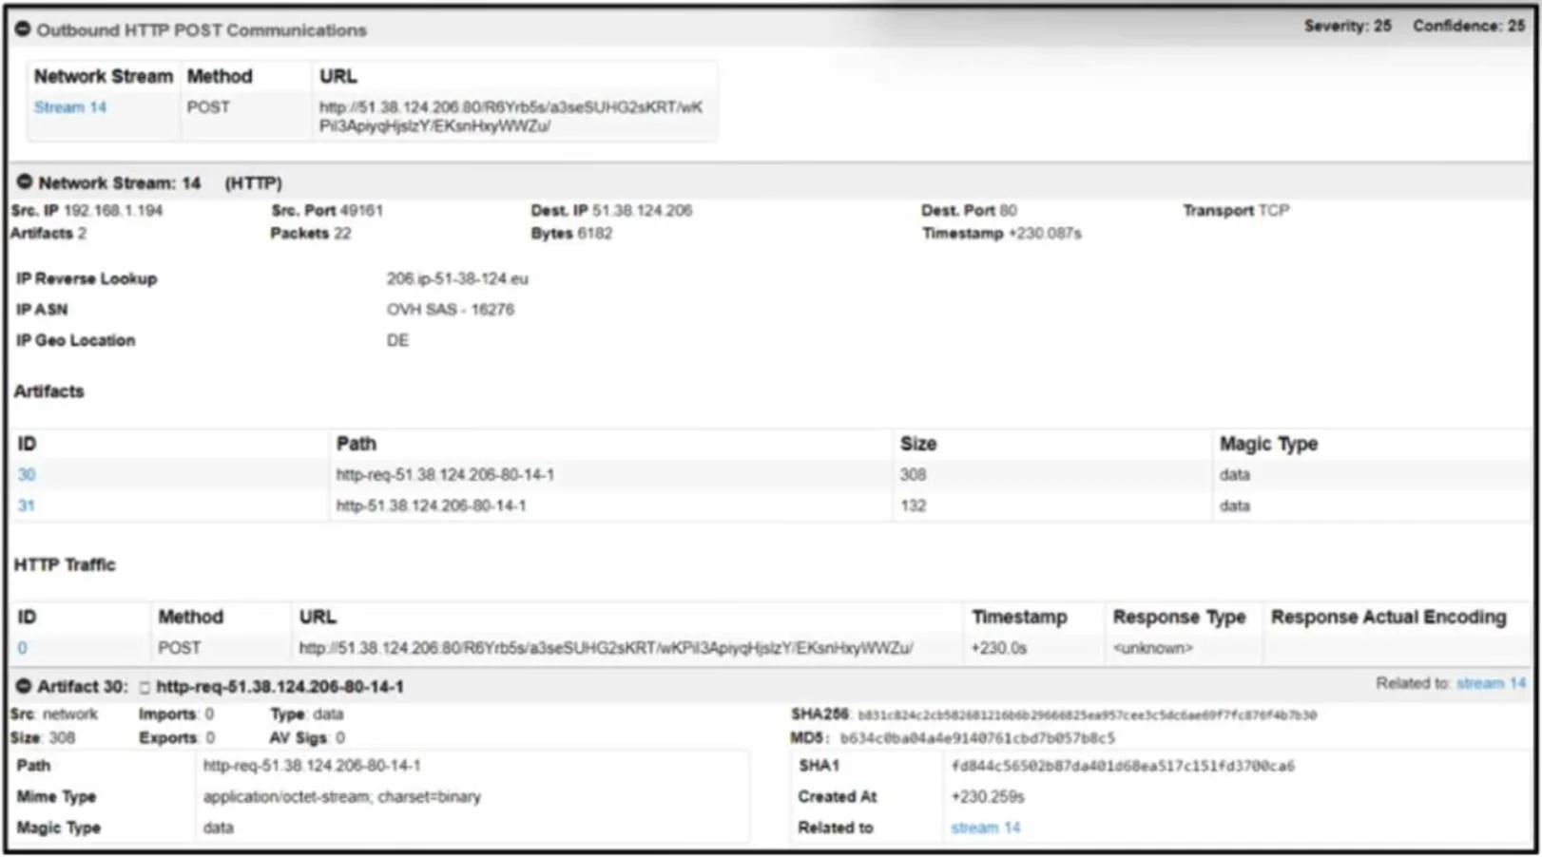
Task: Open the Stream 14 link in Network Stream column
Action: point(70,107)
